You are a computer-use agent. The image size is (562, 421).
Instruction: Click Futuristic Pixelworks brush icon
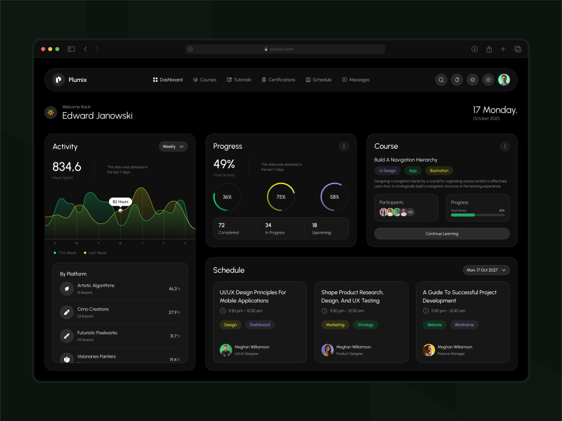tap(67, 336)
